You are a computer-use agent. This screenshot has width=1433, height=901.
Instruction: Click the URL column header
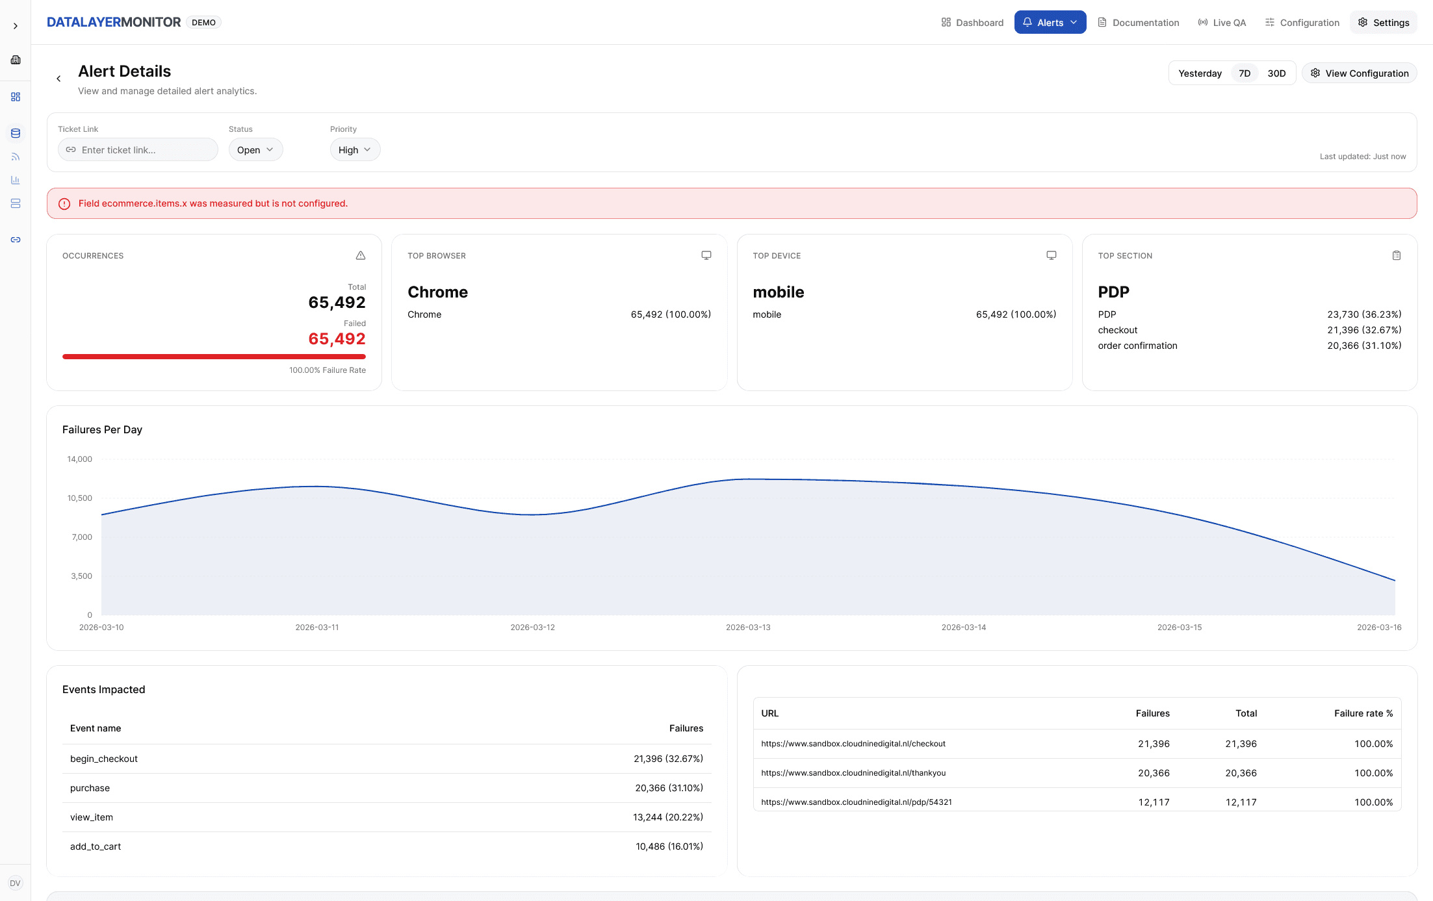click(769, 713)
